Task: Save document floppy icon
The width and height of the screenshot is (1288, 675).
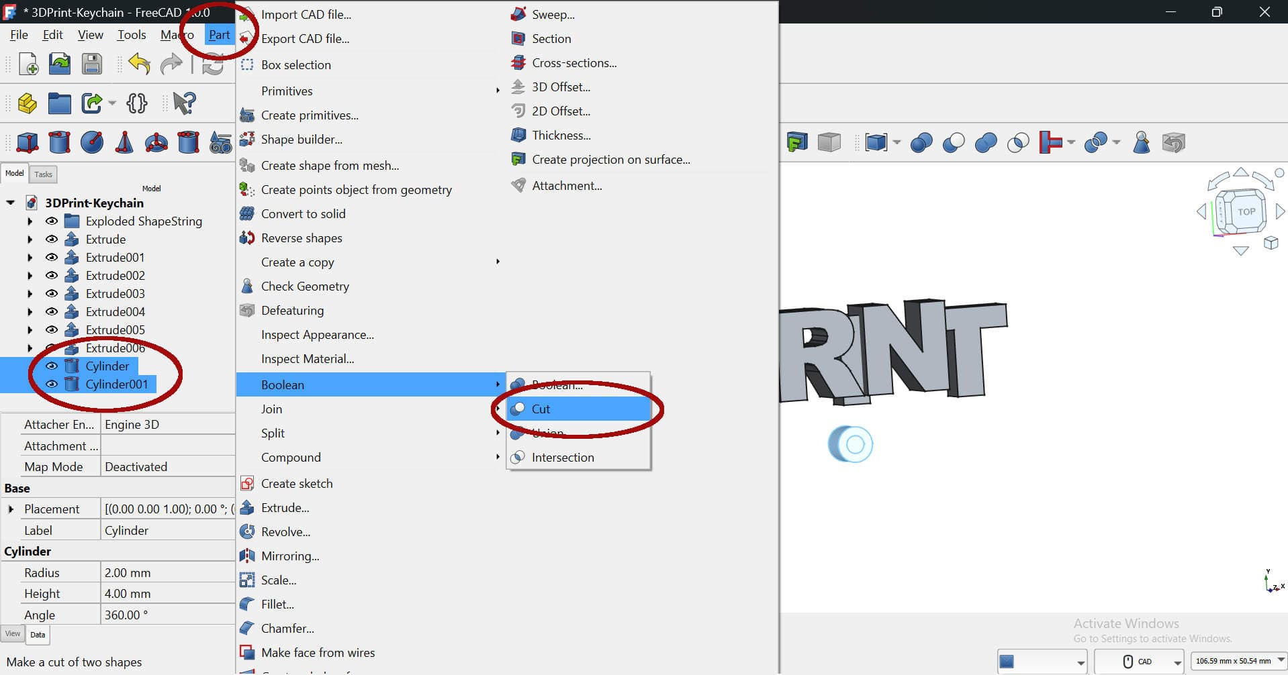Action: [x=92, y=64]
